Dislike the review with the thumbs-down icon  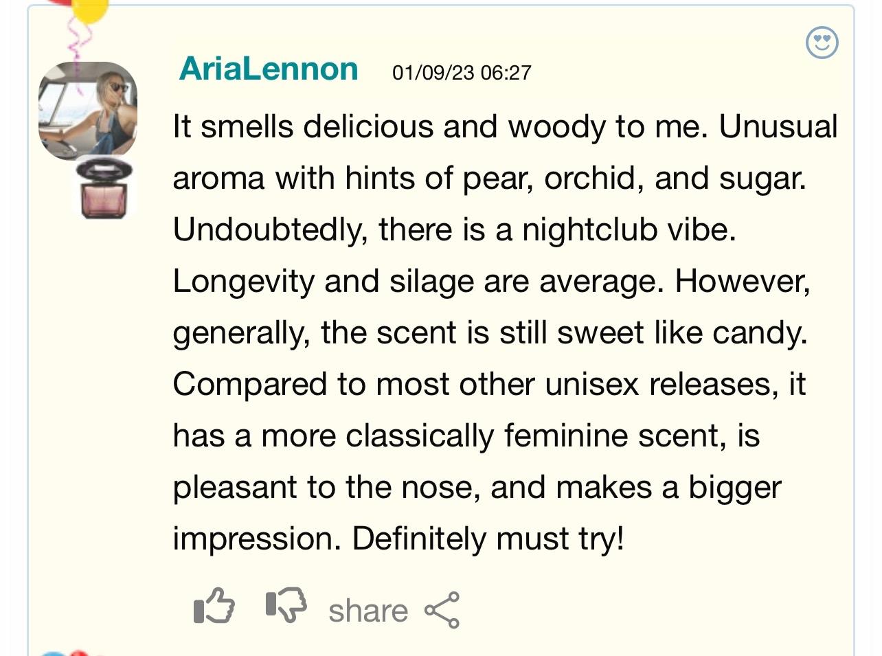[286, 605]
